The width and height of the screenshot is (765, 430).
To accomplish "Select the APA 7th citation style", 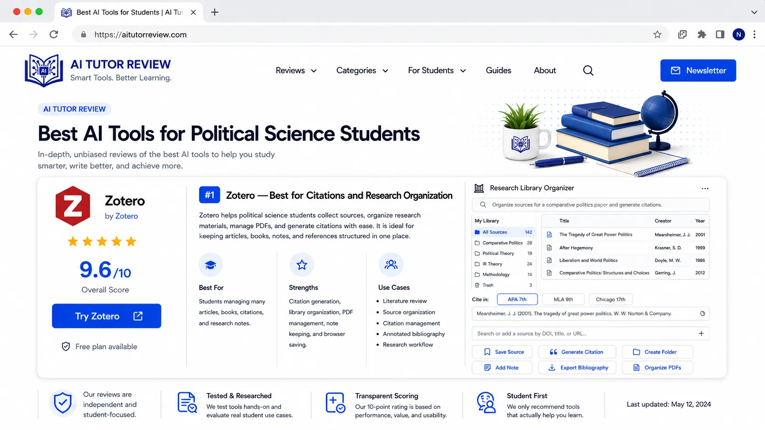I will 517,299.
